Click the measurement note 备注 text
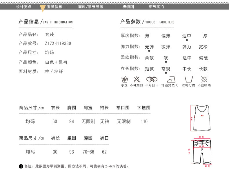 click(x=77, y=166)
